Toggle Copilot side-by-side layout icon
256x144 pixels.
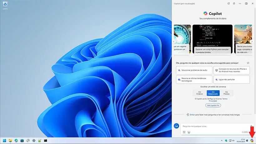coord(246,3)
